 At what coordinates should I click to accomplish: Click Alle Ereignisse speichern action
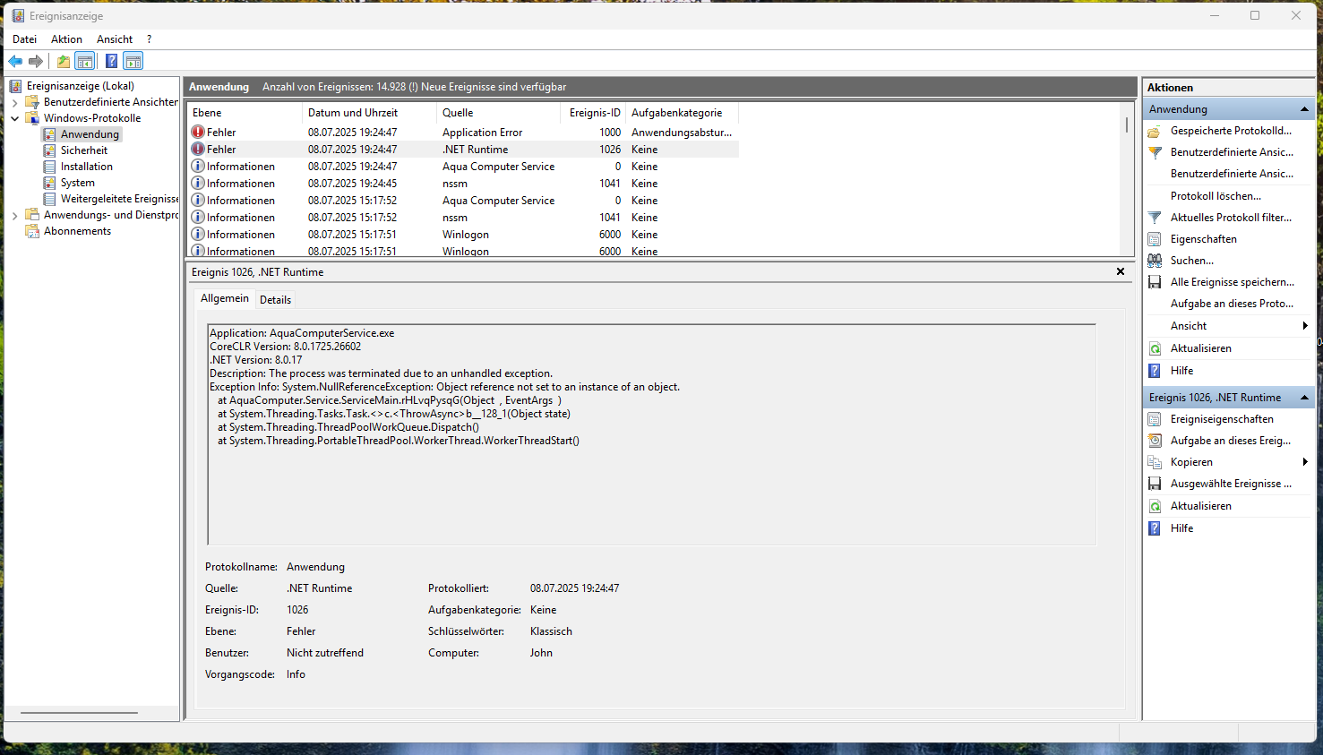click(1232, 282)
